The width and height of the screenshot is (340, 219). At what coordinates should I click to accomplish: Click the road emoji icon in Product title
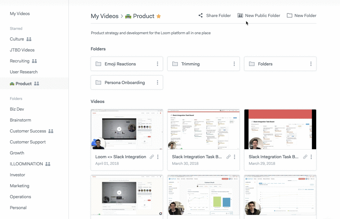pyautogui.click(x=128, y=16)
